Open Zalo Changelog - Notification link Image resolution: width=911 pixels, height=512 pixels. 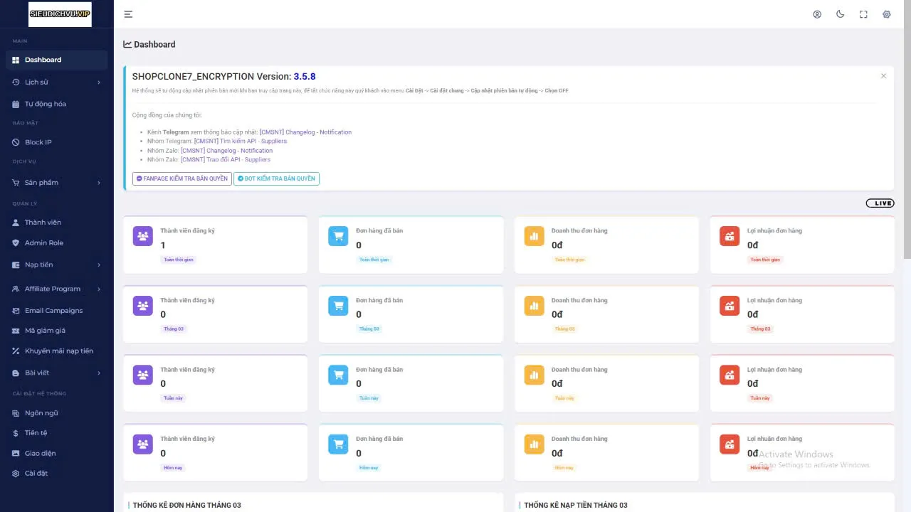click(226, 151)
